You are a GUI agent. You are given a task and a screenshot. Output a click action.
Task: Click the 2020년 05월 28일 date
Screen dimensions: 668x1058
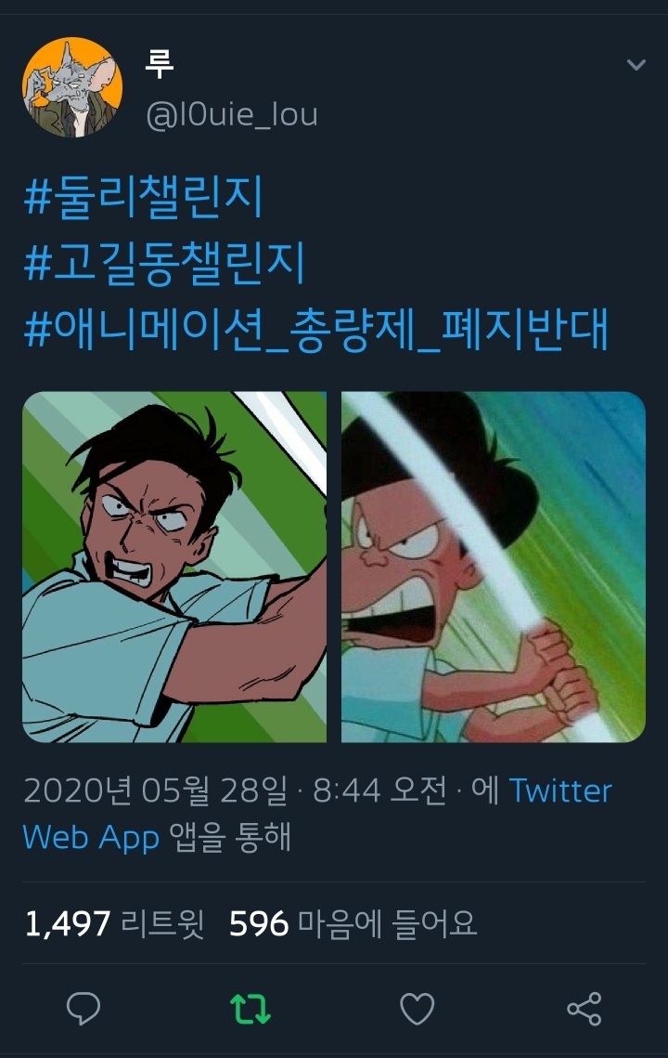click(156, 790)
